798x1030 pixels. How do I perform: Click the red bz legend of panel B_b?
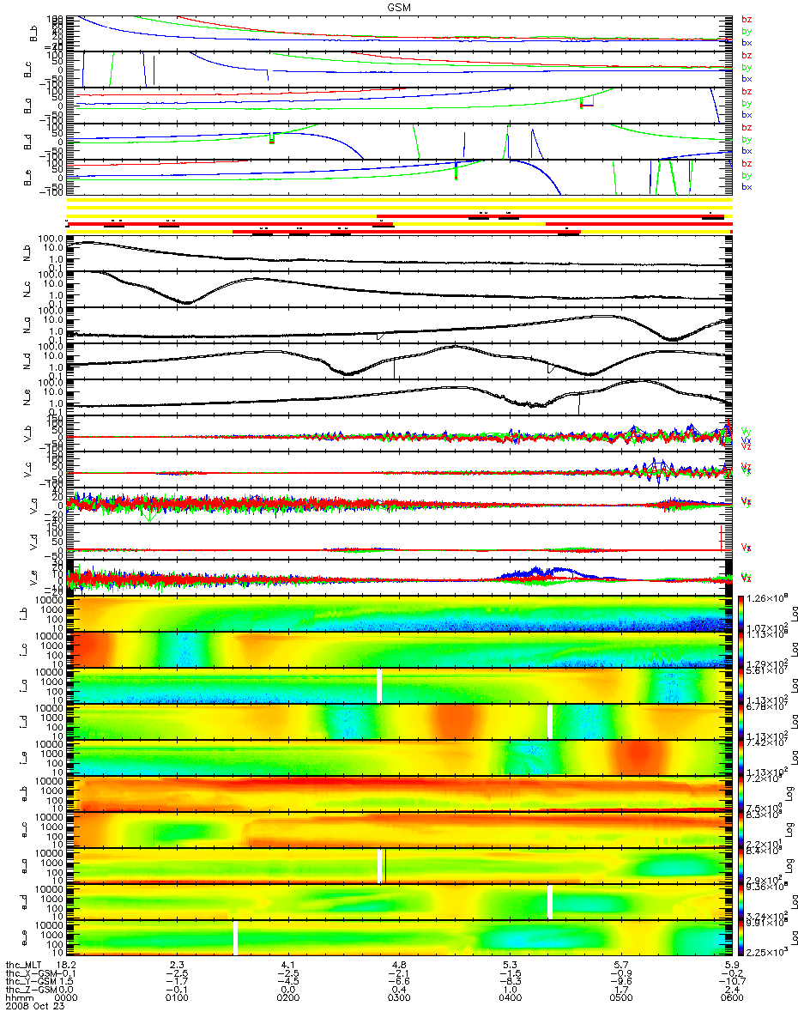click(x=747, y=19)
